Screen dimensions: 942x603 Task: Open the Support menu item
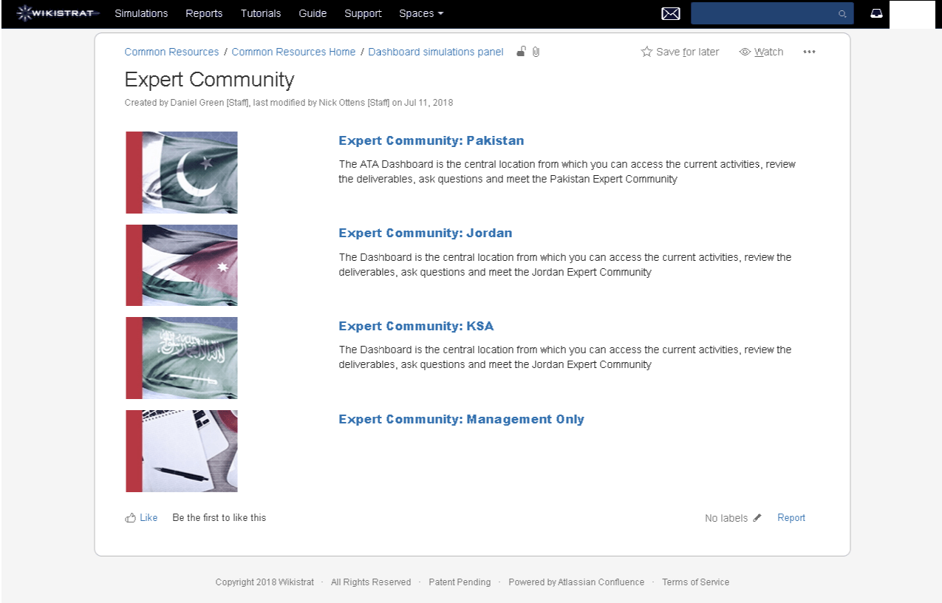[363, 13]
